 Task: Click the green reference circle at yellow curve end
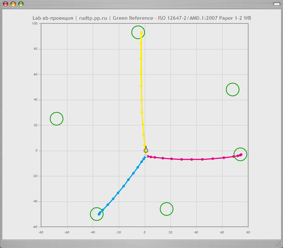[x=138, y=33]
